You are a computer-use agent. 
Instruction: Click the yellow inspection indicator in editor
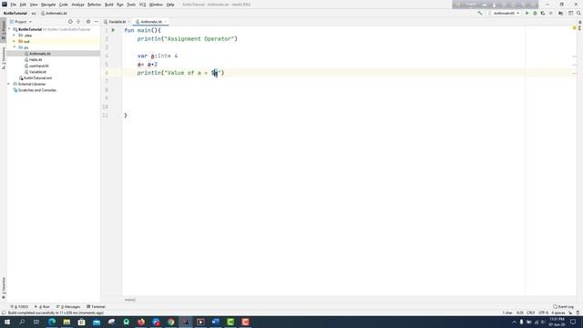pos(575,28)
